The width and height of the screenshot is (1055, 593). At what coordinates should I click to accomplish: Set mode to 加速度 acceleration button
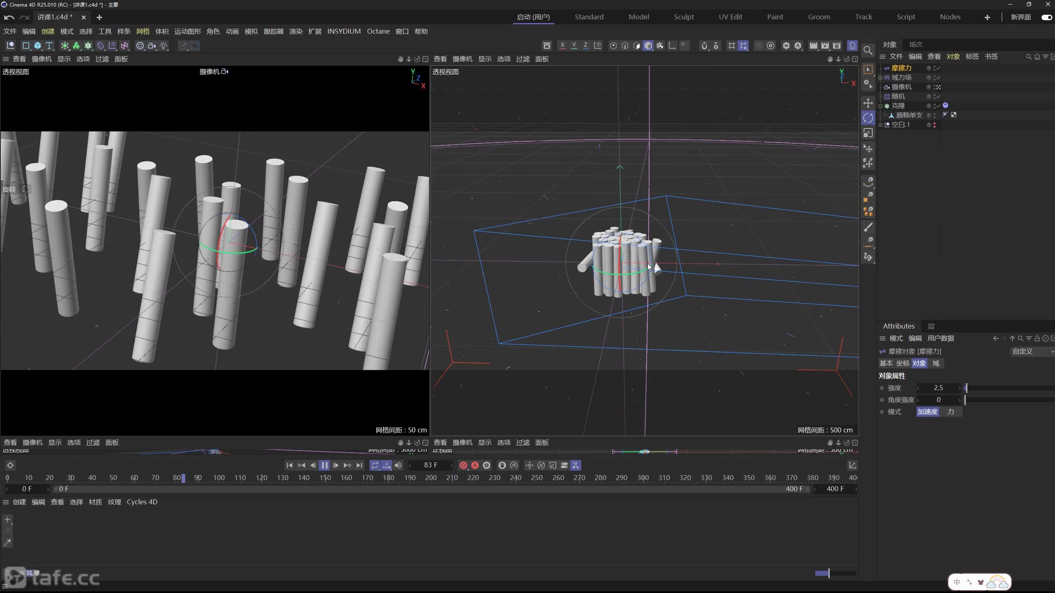tap(927, 412)
